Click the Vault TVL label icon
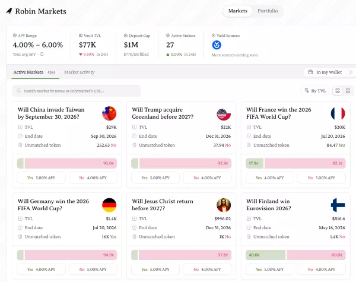The height and width of the screenshot is (282, 356). (80, 36)
